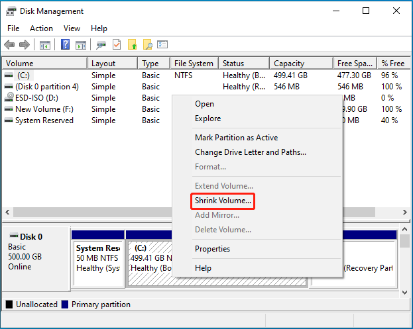
Task: Choose Shrink Volume from context menu
Action: [223, 201]
